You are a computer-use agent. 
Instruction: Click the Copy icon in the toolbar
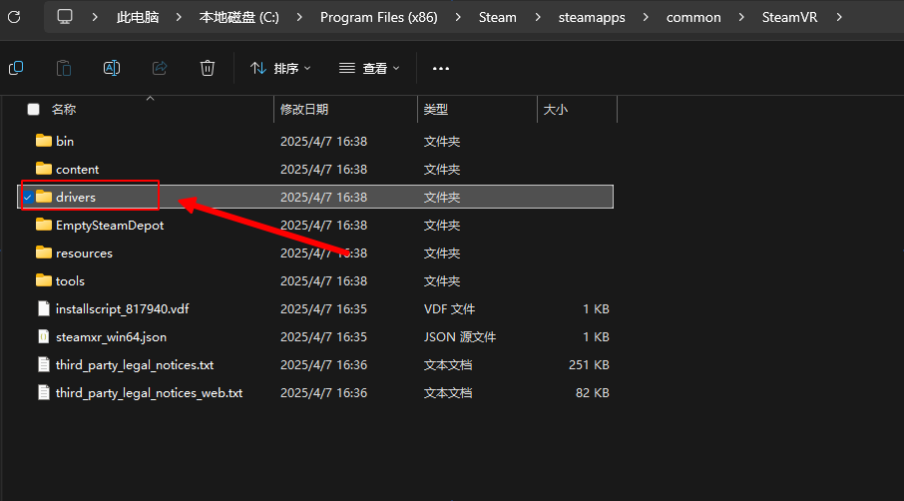[16, 68]
